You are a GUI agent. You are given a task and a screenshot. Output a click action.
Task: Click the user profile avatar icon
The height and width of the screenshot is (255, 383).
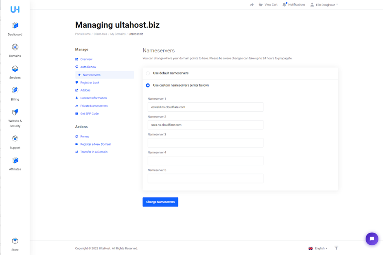tap(312, 4)
